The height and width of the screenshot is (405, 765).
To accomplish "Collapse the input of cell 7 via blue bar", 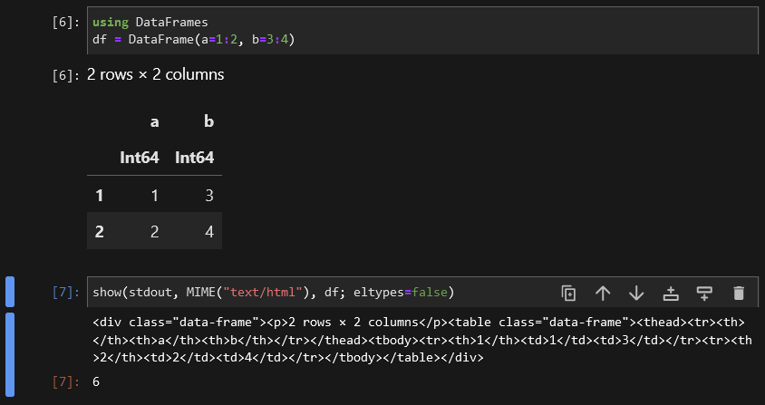I will tap(10, 292).
